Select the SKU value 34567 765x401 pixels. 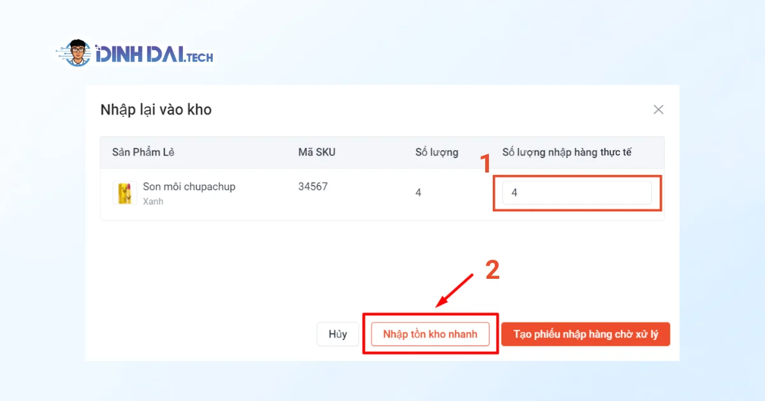tap(313, 186)
